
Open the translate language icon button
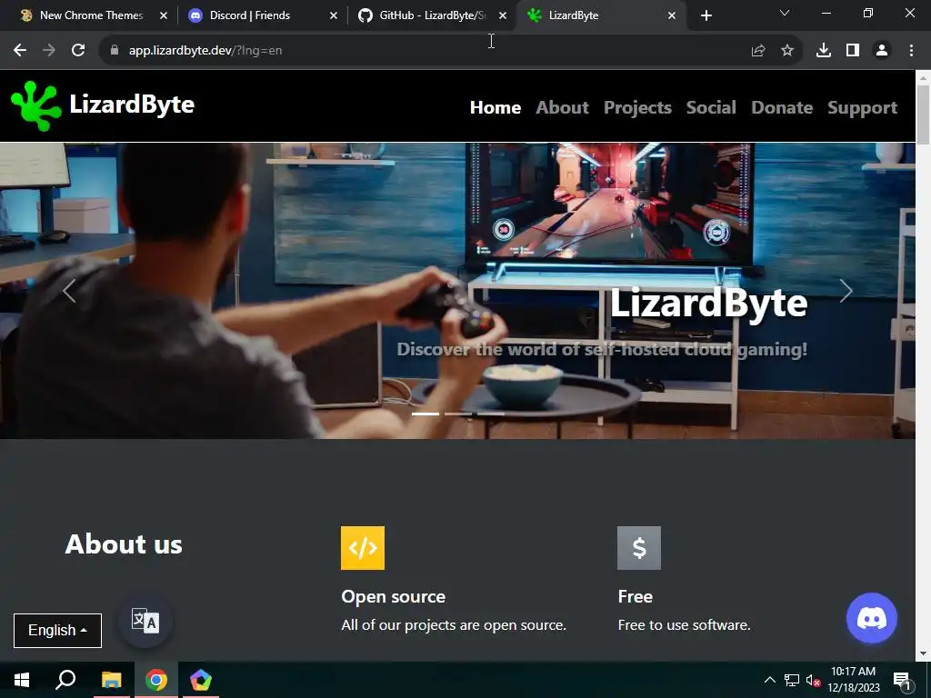pyautogui.click(x=145, y=622)
